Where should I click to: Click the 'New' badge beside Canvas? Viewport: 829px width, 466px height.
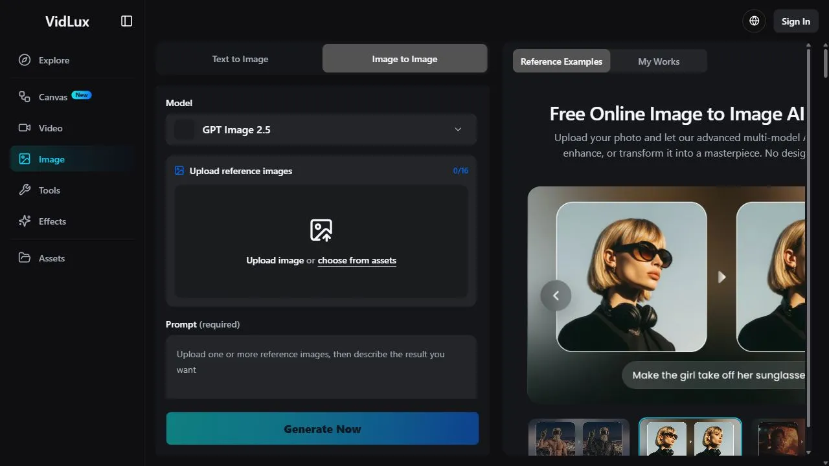pos(82,95)
